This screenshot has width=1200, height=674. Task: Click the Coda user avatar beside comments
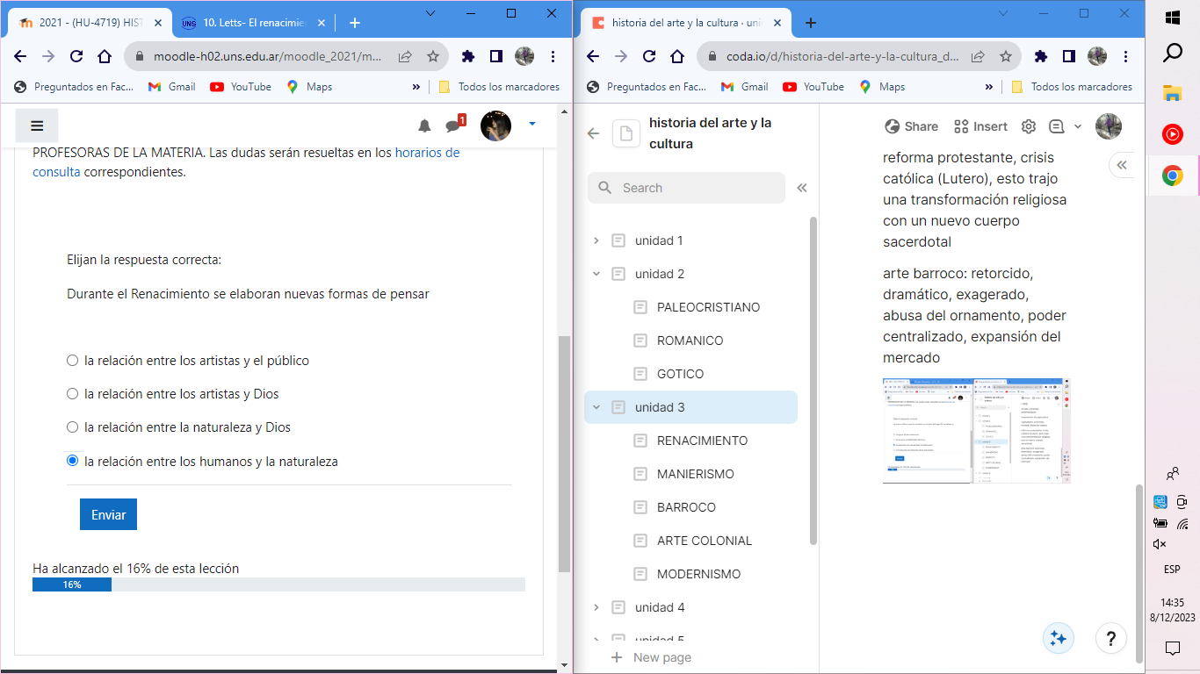1109,126
